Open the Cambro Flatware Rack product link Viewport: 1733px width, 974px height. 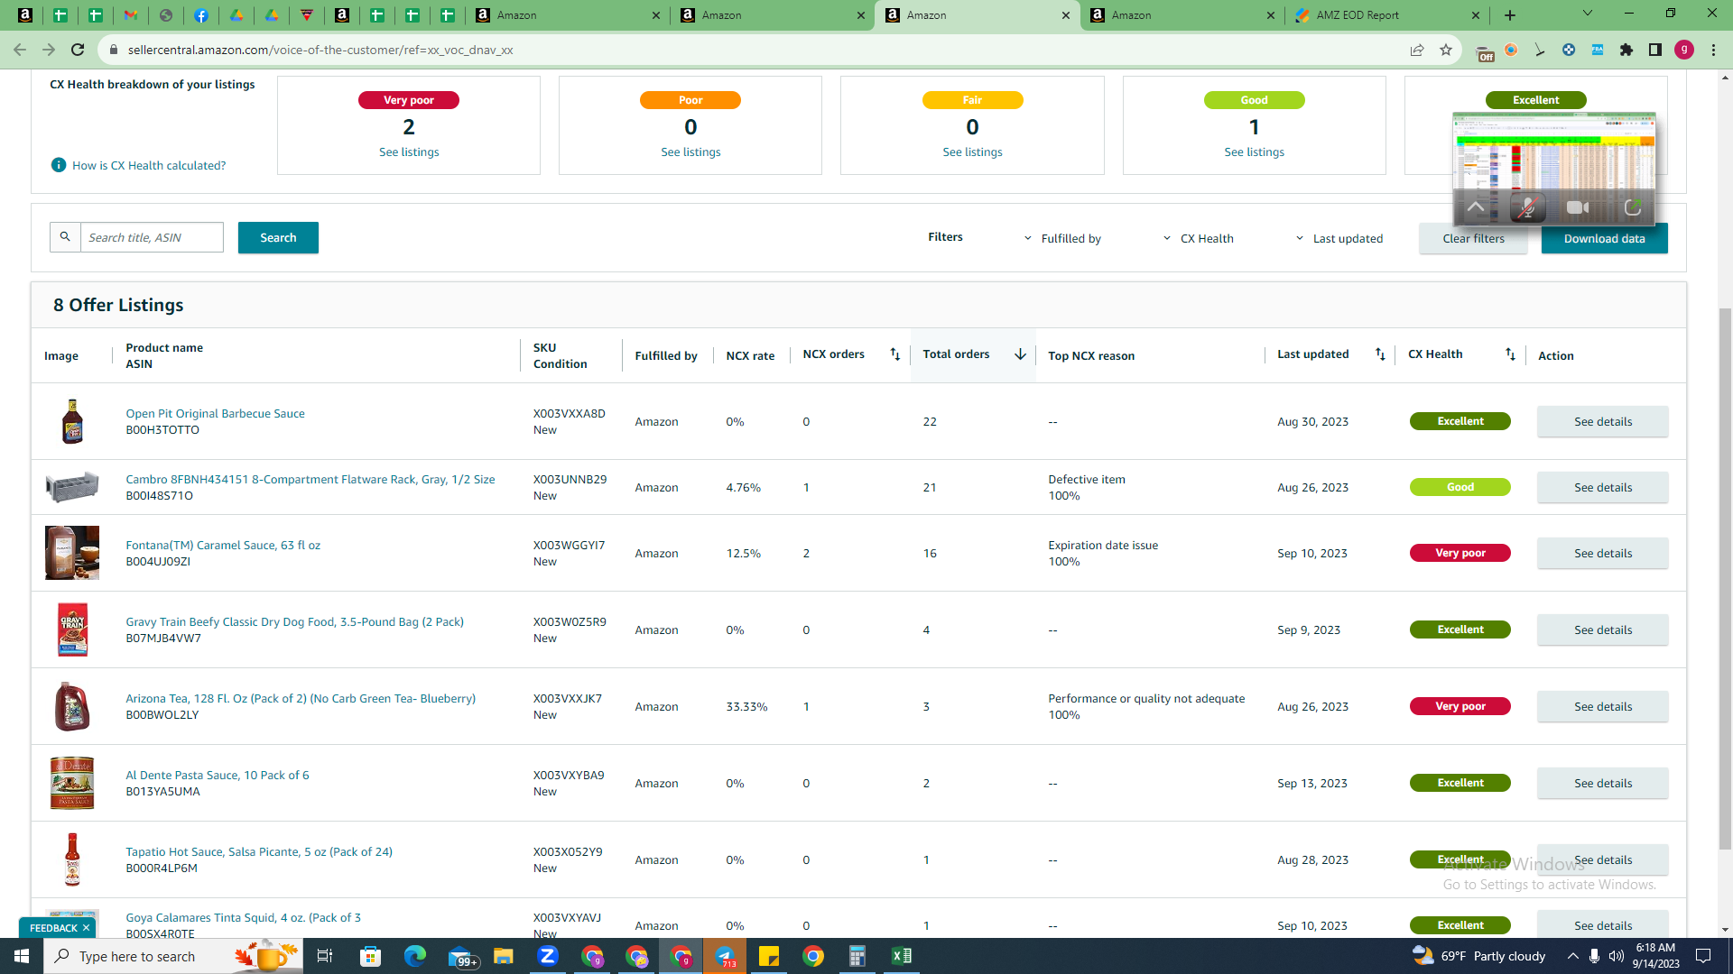point(310,479)
